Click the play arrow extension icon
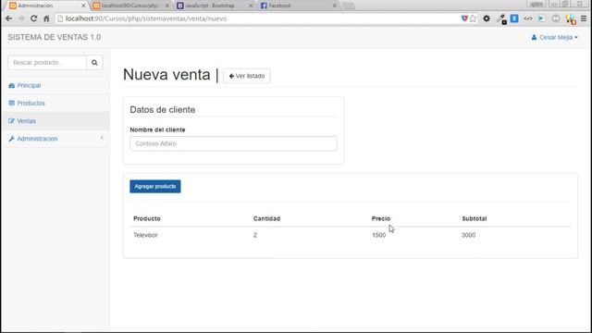 [x=541, y=18]
